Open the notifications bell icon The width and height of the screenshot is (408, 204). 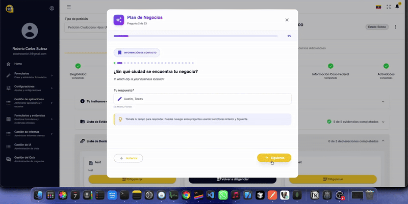[397, 7]
